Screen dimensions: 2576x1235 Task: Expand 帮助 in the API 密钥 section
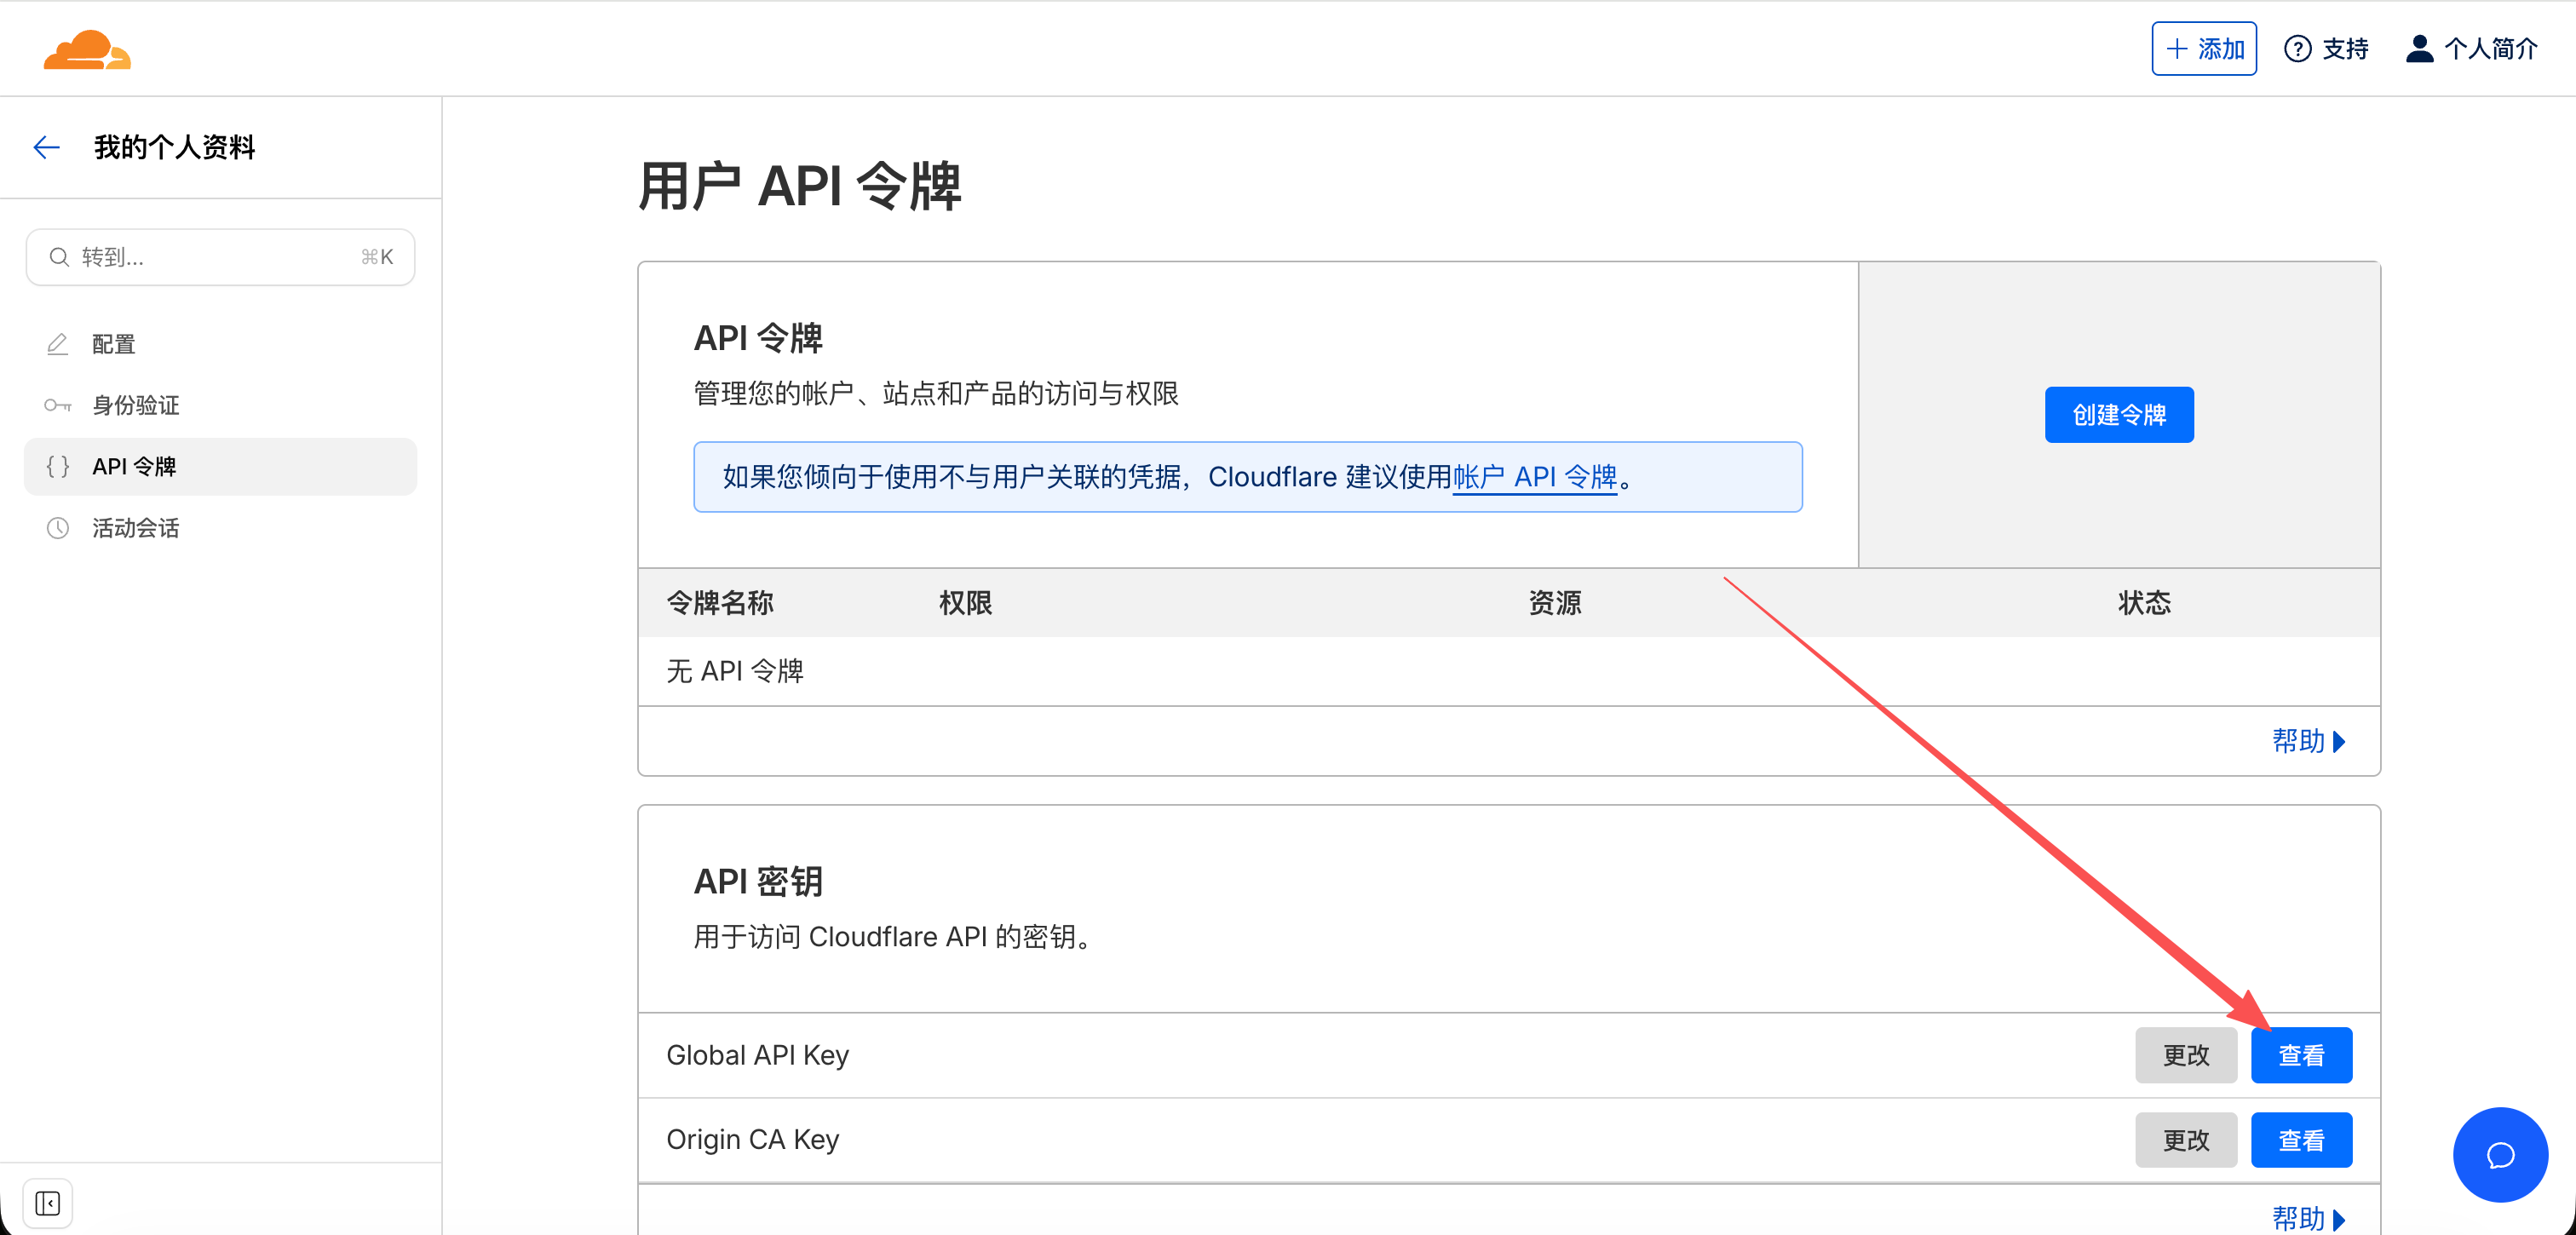pos(2308,1218)
